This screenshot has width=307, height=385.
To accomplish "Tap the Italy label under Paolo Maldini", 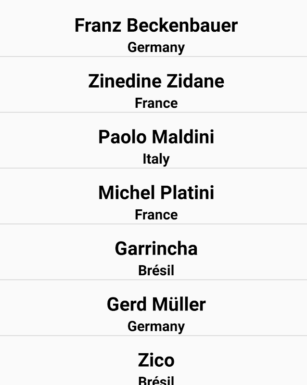I will coord(156,159).
